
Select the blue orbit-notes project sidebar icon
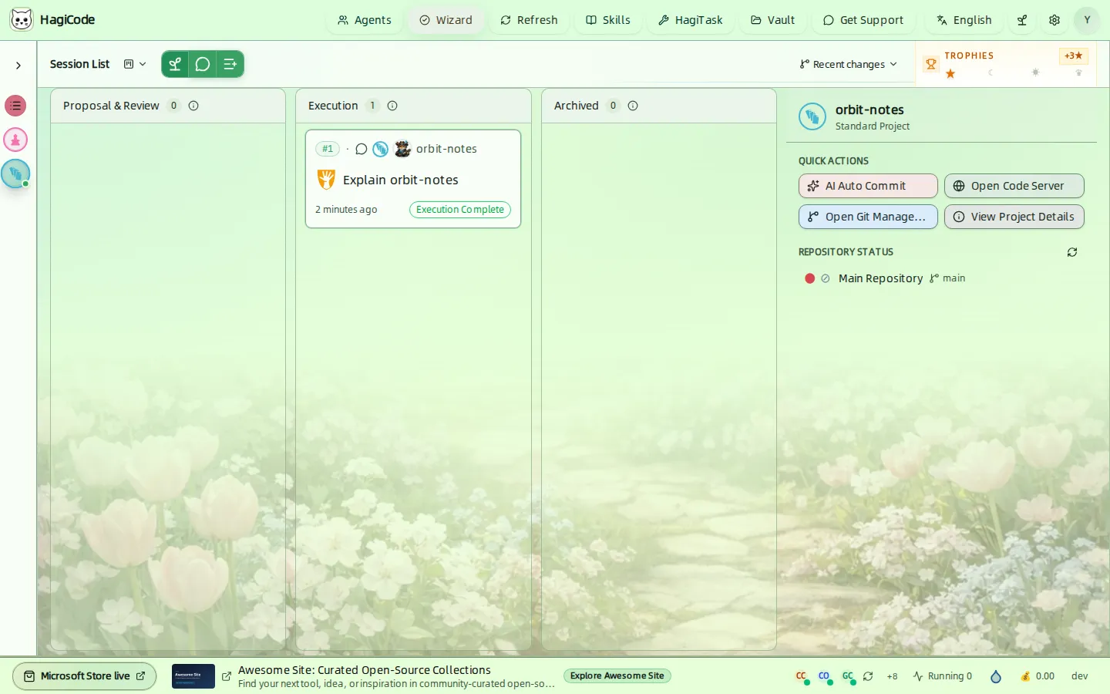coord(15,173)
